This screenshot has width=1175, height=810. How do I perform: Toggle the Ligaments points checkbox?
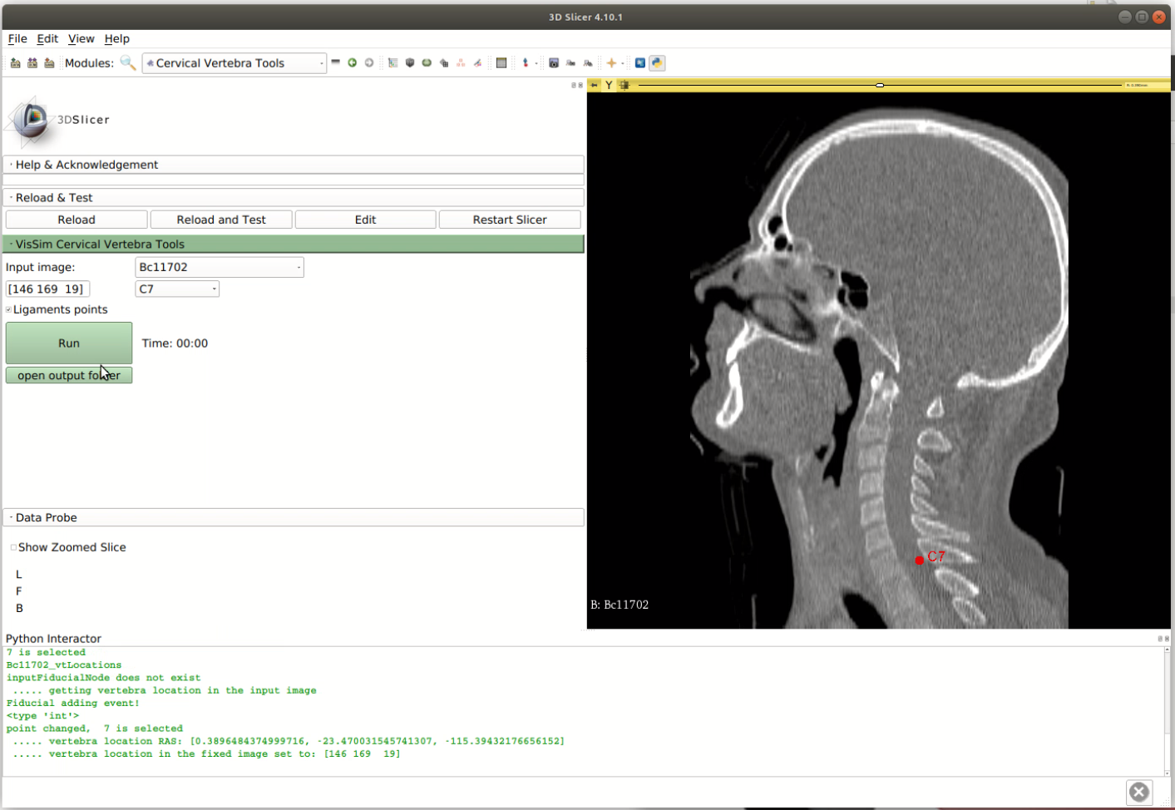[9, 310]
